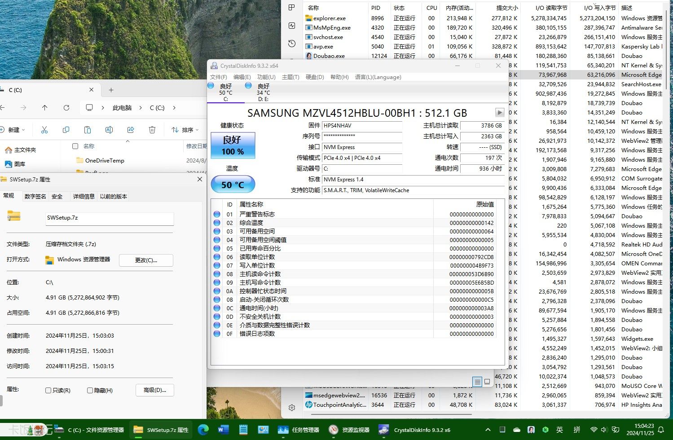Refresh the File Explorer view
This screenshot has height=440, width=673.
coord(66,108)
